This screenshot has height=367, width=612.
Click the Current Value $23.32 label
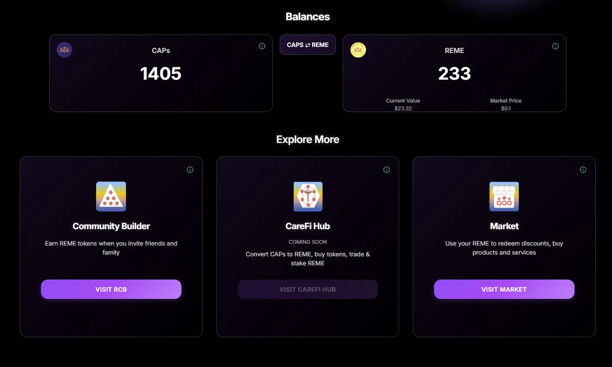click(403, 104)
